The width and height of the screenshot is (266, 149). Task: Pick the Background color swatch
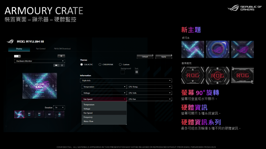click(x=122, y=72)
